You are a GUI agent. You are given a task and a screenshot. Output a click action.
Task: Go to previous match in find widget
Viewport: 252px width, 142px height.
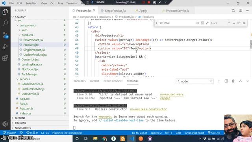pyautogui.click(x=229, y=23)
